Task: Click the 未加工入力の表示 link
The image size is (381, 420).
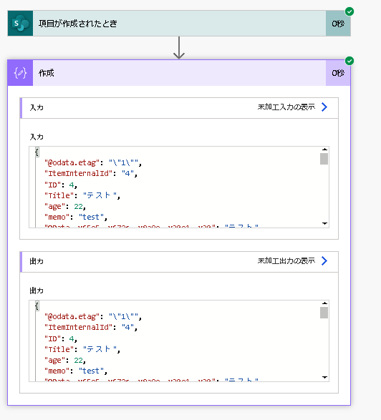Action: [x=286, y=107]
